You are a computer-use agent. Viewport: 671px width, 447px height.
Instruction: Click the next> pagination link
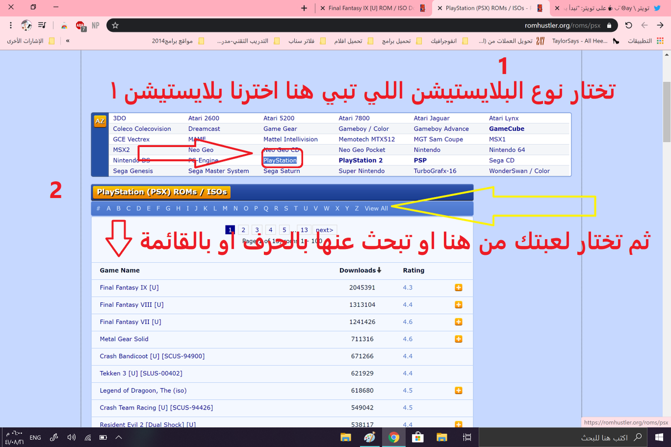(x=325, y=230)
